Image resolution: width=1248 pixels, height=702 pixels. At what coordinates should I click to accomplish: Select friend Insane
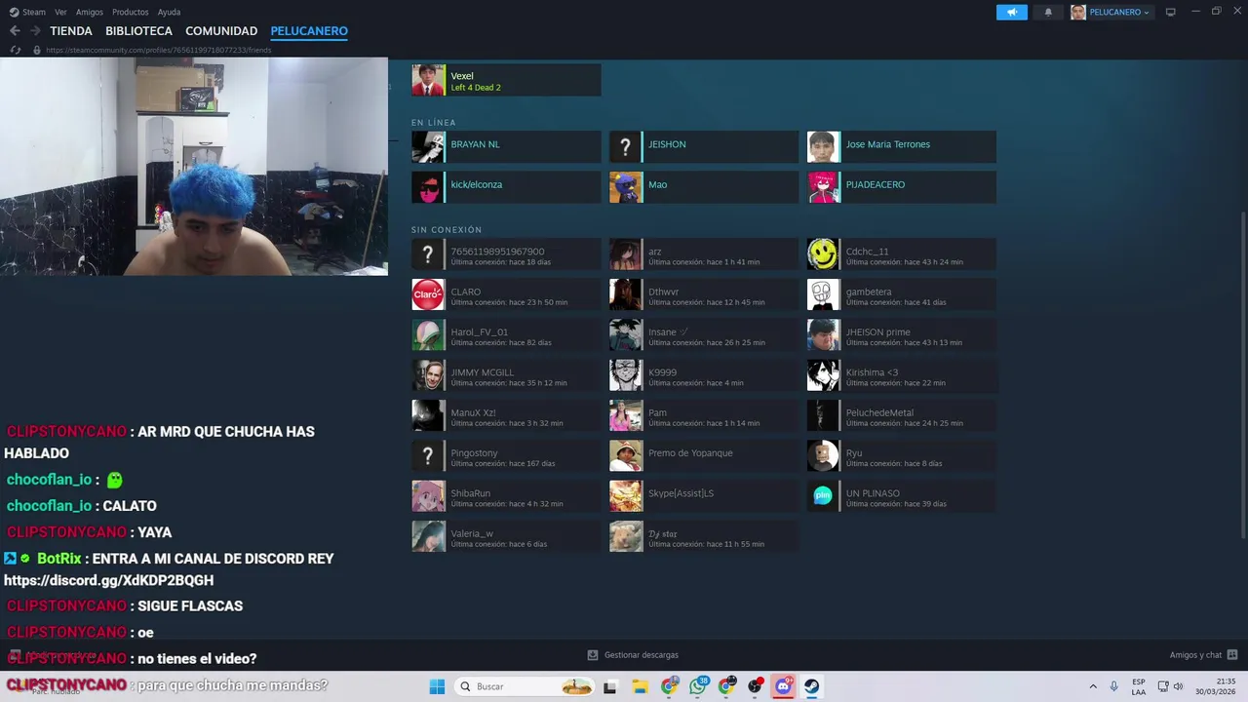[x=704, y=335]
